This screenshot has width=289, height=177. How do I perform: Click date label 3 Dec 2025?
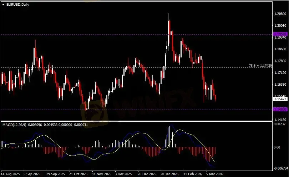pyautogui.click(x=123, y=174)
